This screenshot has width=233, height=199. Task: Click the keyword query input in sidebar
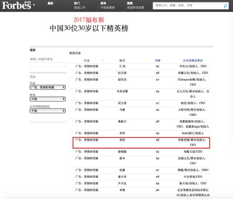click(48, 65)
